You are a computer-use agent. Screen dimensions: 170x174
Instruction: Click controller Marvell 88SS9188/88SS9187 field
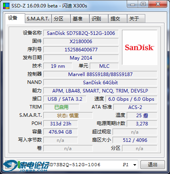click(x=100, y=74)
